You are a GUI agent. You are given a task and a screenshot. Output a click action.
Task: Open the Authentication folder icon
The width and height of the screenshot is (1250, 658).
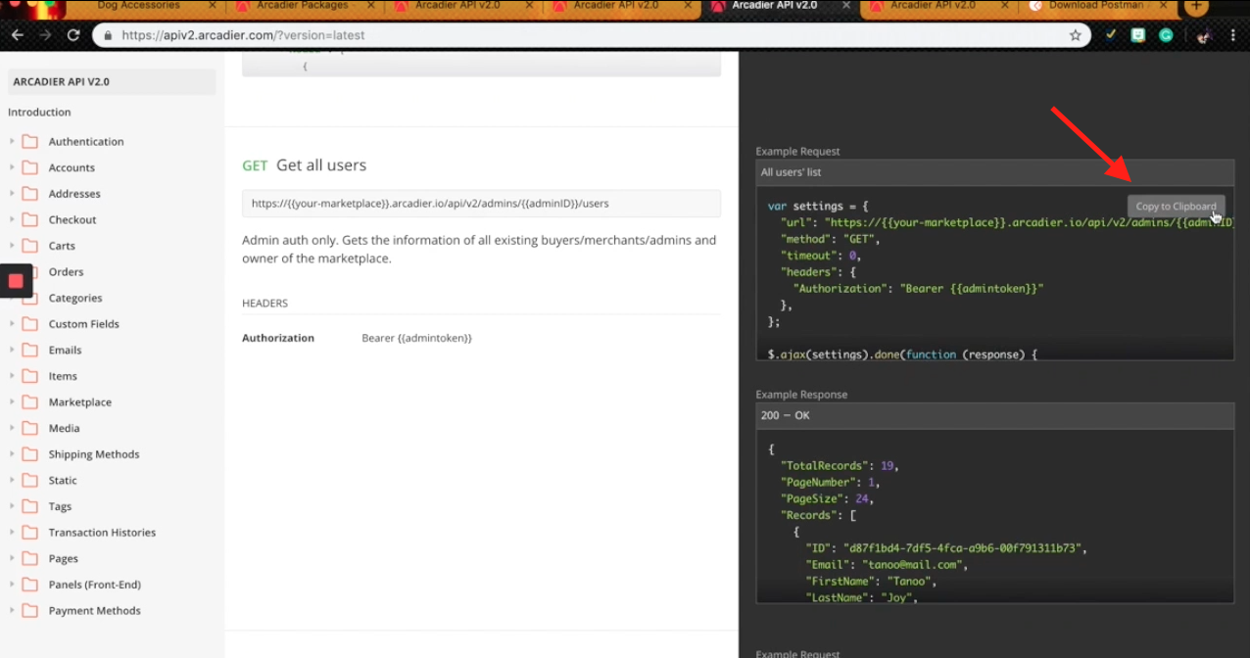click(29, 141)
